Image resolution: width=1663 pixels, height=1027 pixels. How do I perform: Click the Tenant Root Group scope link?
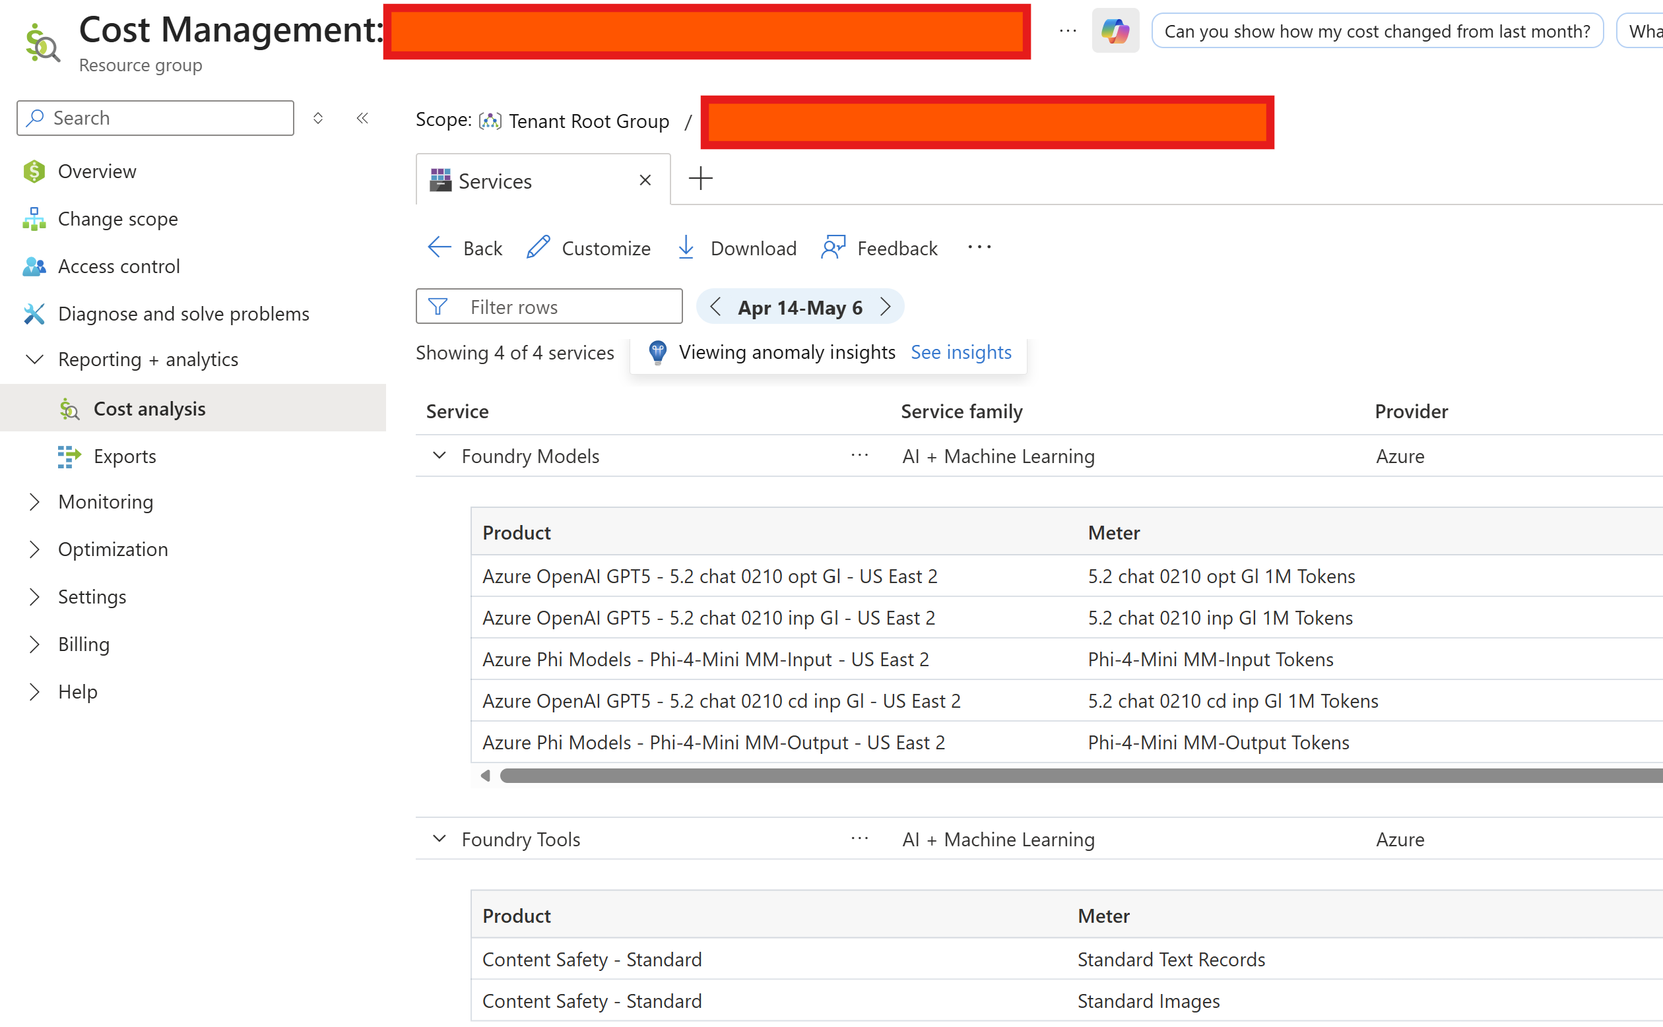(589, 121)
